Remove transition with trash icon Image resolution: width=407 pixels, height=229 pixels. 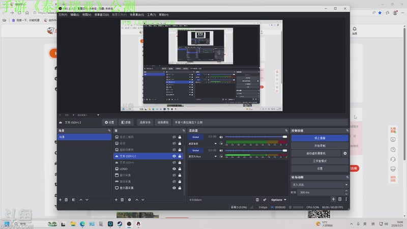(x=340, y=199)
